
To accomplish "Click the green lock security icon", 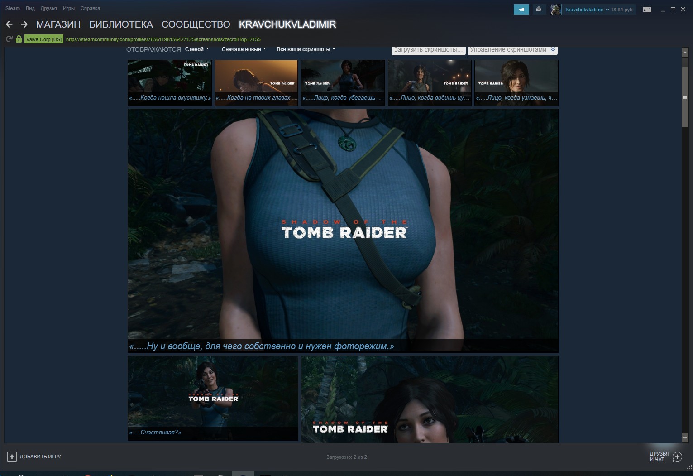I will click(18, 39).
